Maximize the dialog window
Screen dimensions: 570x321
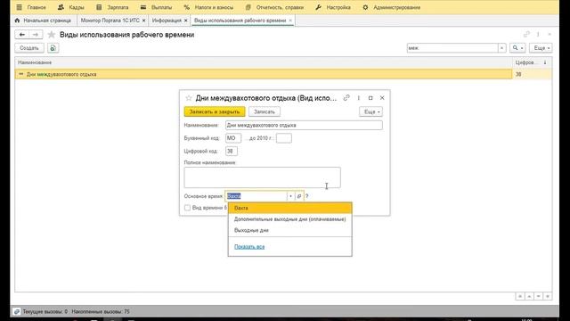pyautogui.click(x=370, y=98)
